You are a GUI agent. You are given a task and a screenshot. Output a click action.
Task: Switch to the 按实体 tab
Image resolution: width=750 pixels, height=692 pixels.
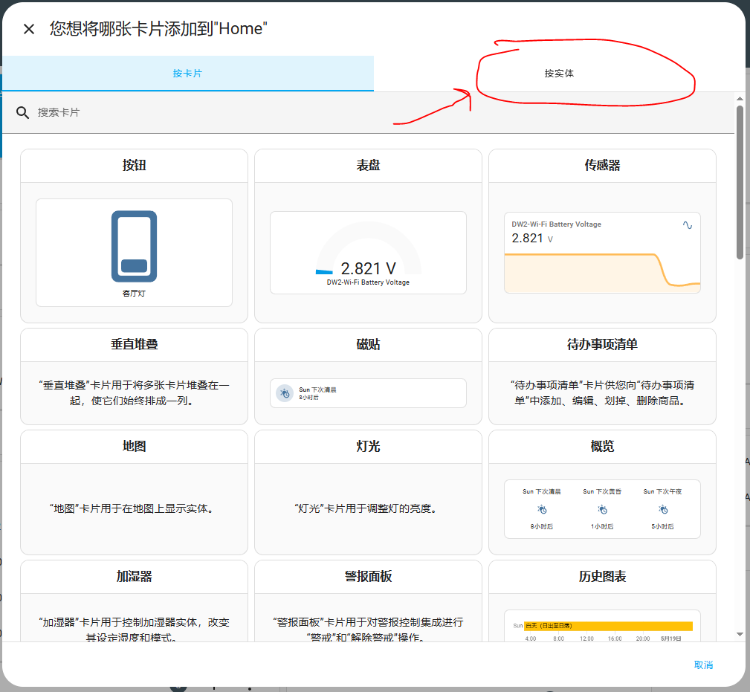(x=559, y=73)
